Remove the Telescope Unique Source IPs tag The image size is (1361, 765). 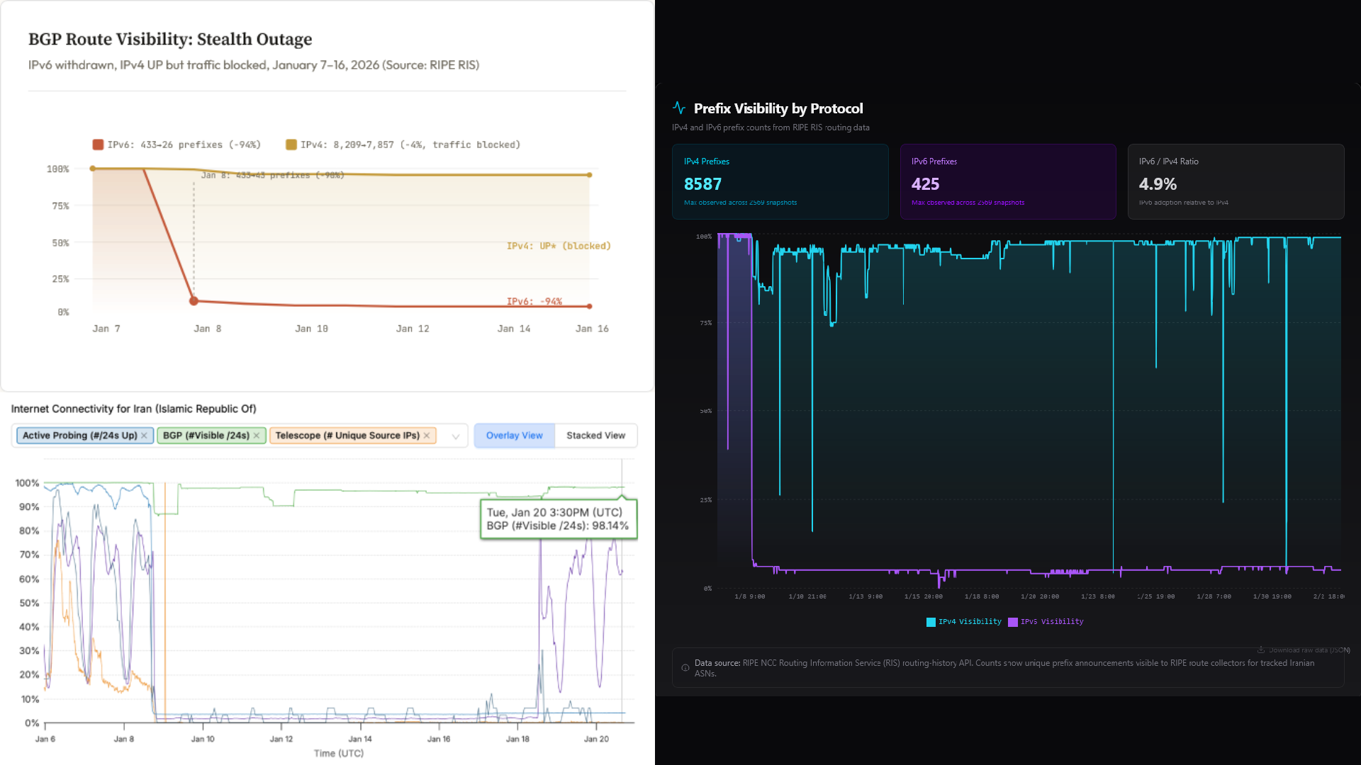point(427,436)
